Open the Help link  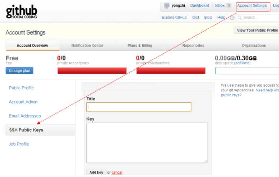tap(221, 17)
